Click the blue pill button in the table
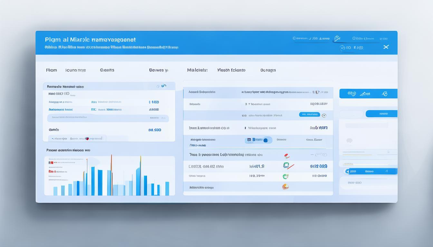433x247 pixels. pyautogui.click(x=309, y=114)
